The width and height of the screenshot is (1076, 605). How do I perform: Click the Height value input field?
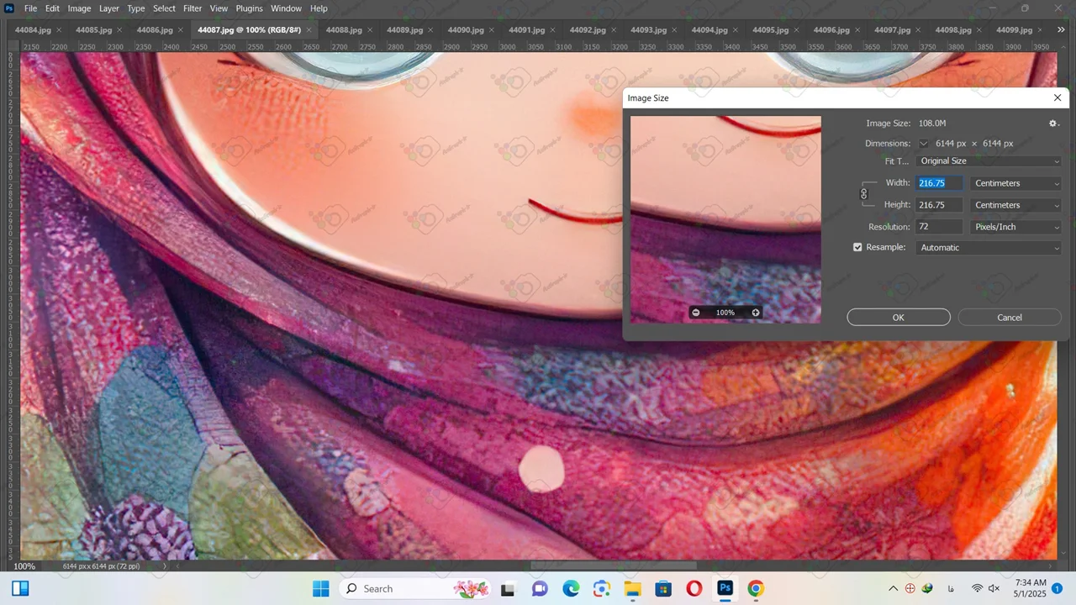pos(939,205)
